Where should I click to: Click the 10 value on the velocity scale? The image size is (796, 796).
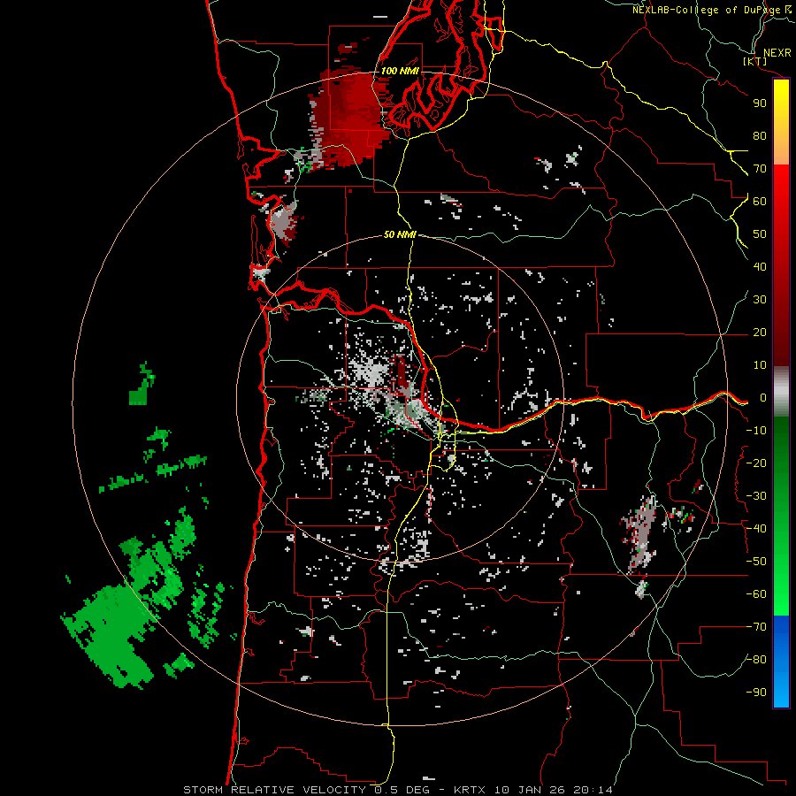click(x=760, y=365)
